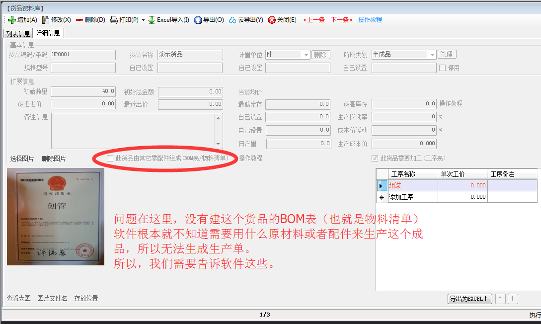Viewport: 541px width, 324px height.
Task: Click the 云导出(Y) cloud export icon
Action: pos(233,20)
